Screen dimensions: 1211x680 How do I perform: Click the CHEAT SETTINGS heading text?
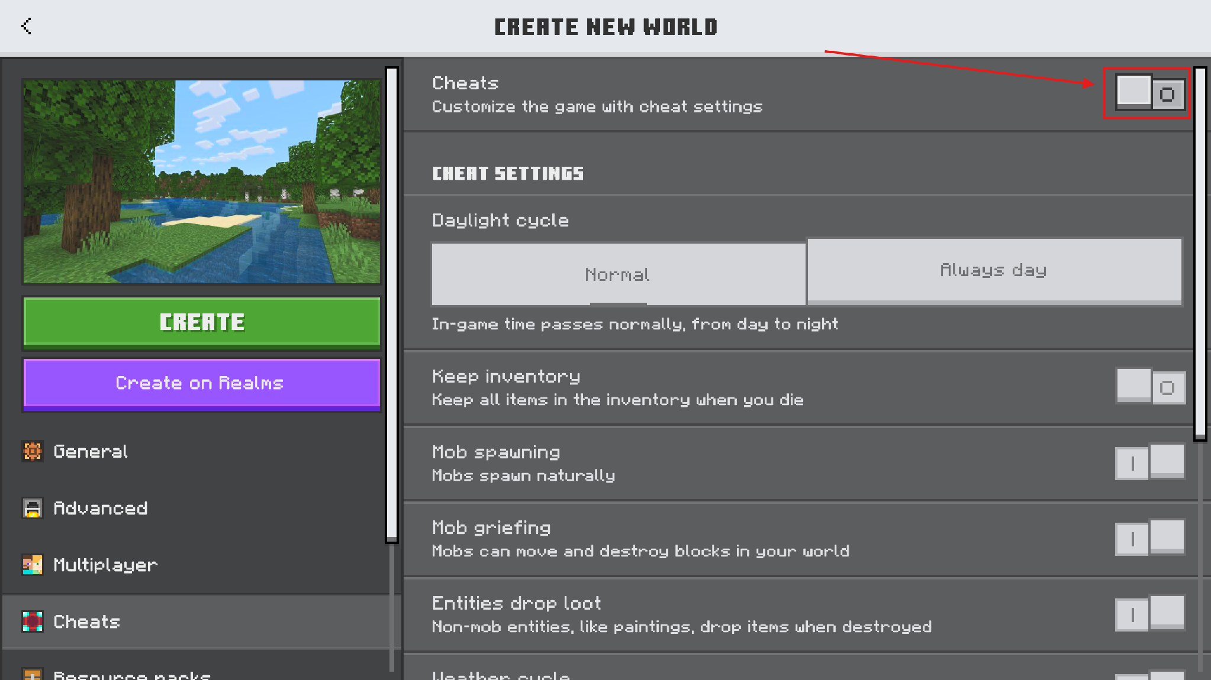[508, 173]
